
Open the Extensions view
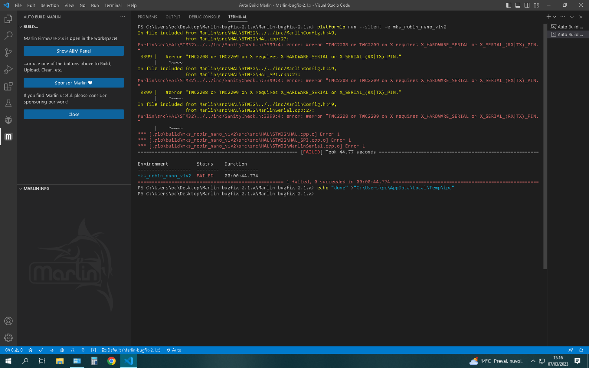point(8,86)
